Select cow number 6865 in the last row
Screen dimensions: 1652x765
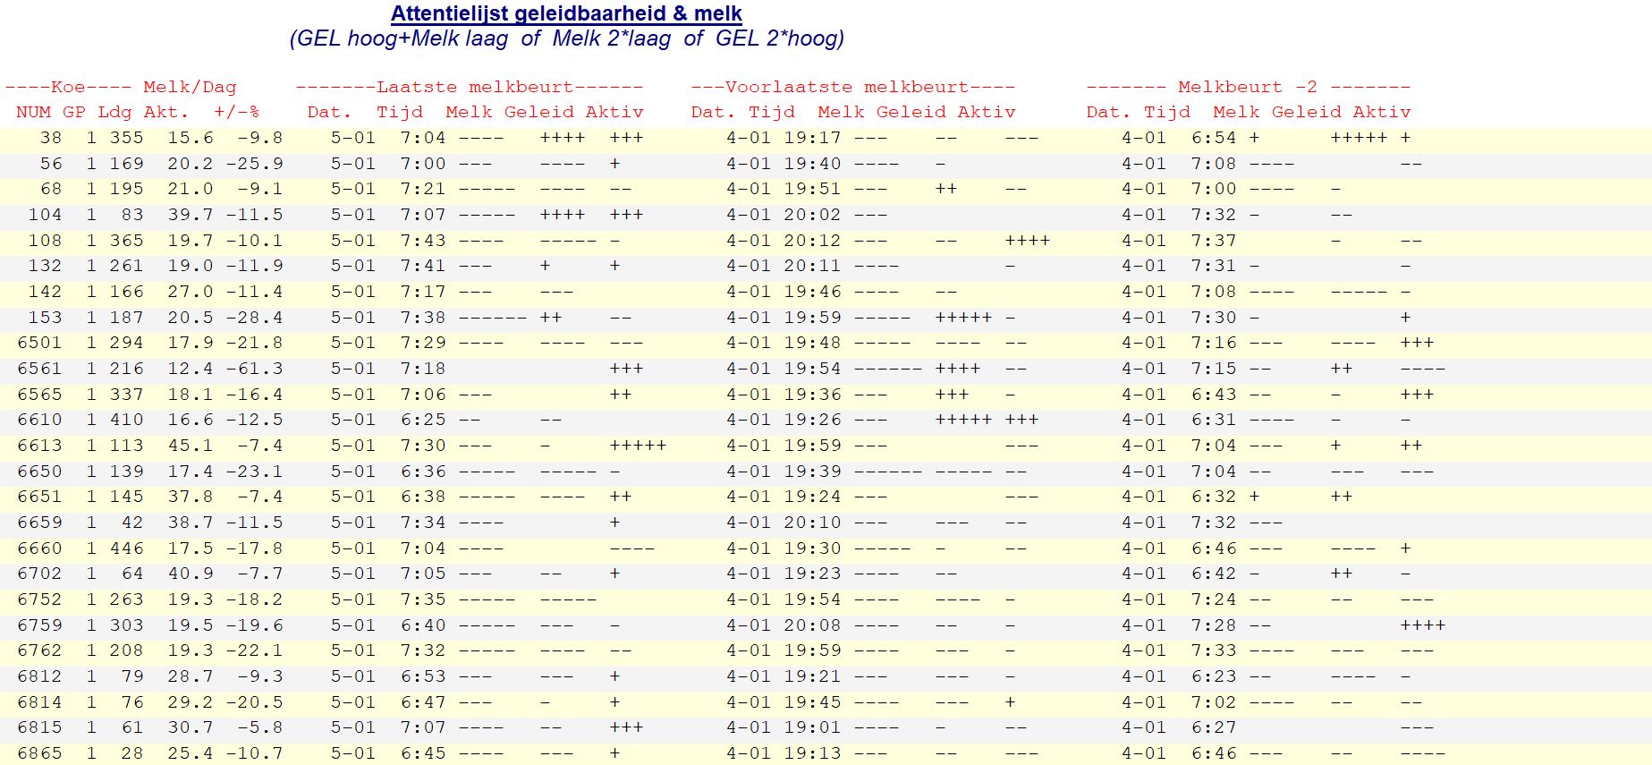(39, 753)
